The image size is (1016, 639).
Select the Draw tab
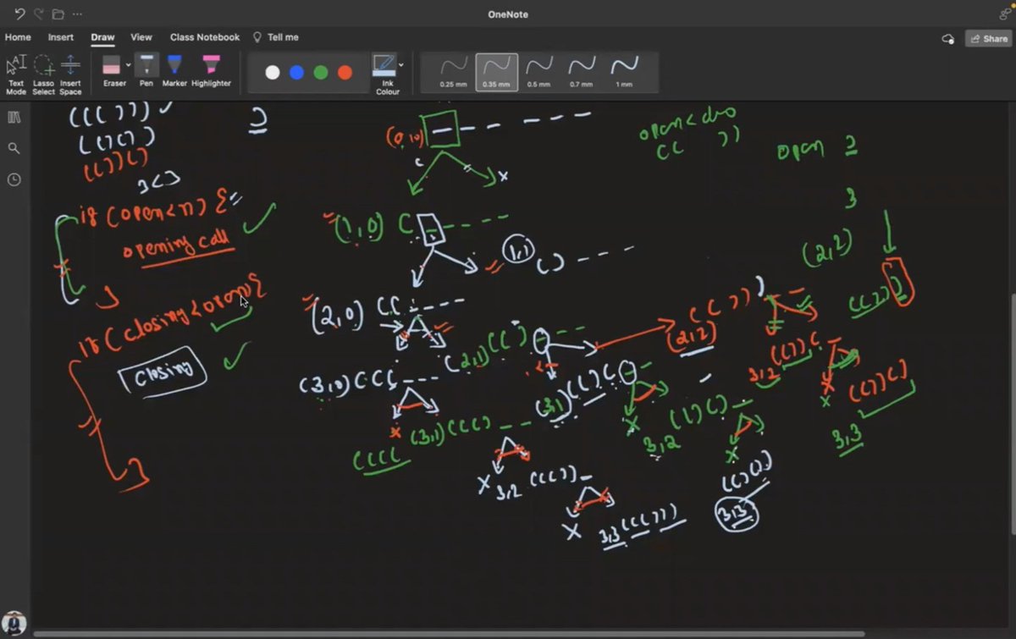[x=102, y=37]
